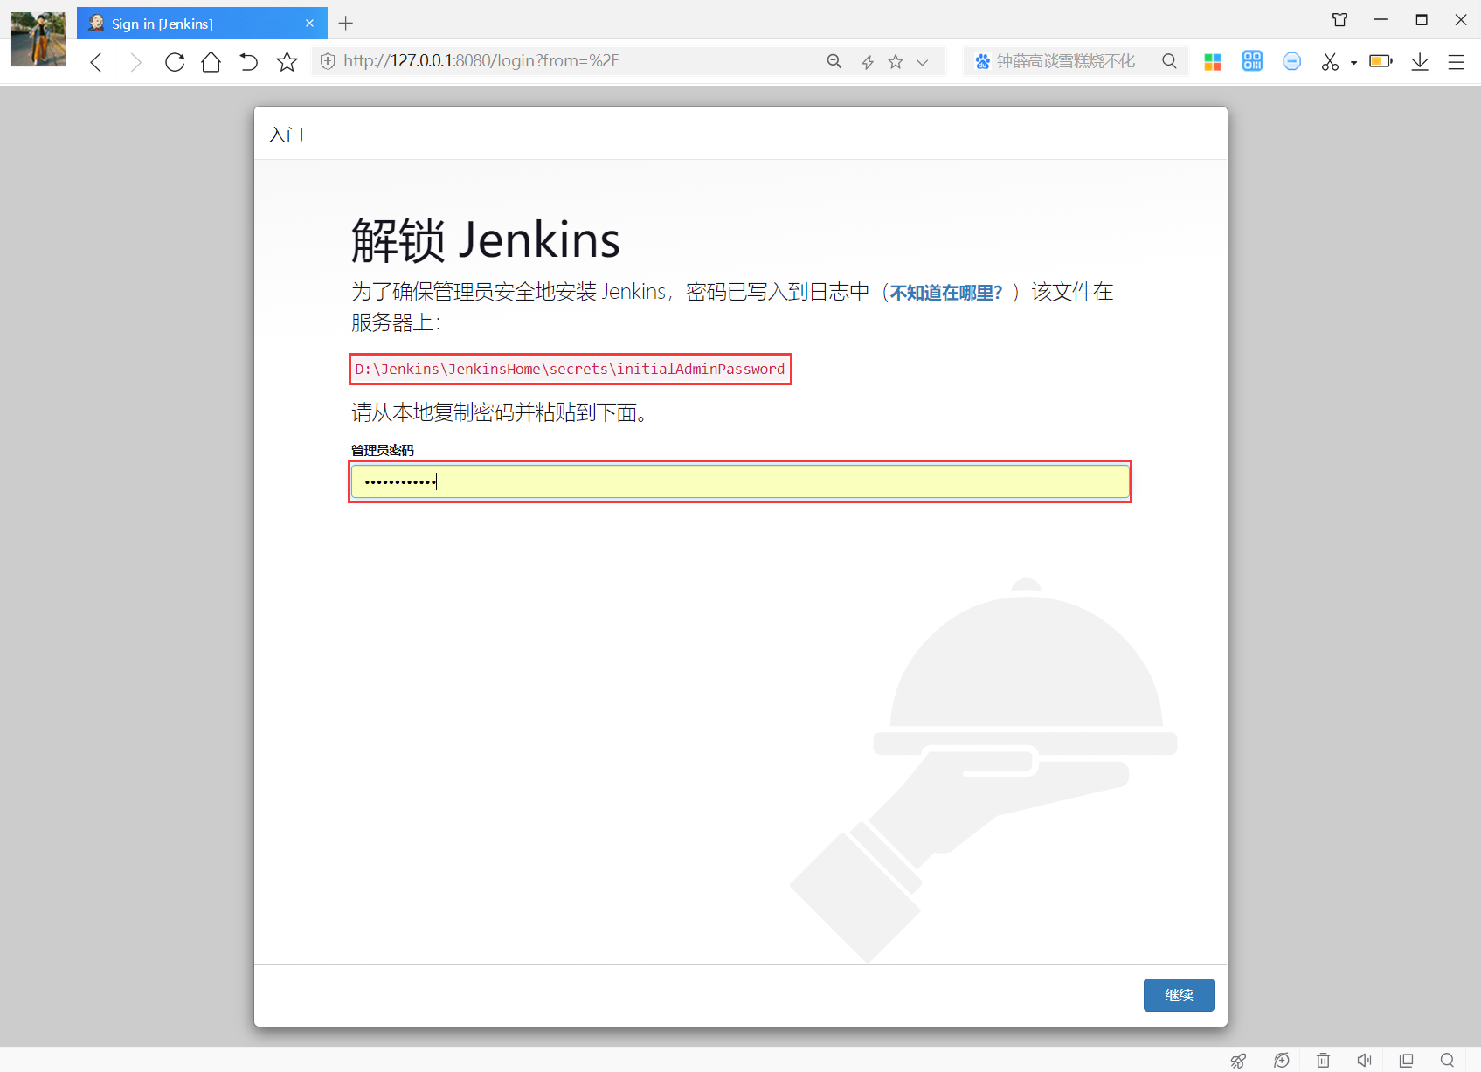Open the browser home page icon
Viewport: 1481px width, 1072px height.
tap(211, 62)
